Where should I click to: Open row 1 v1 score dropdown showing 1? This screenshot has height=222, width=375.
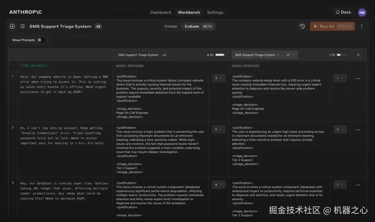340,78
